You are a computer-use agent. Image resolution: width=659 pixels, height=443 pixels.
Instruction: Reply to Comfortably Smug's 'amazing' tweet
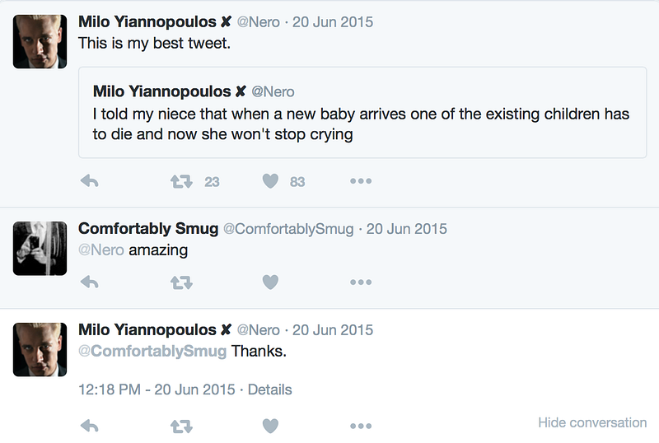pyautogui.click(x=90, y=282)
